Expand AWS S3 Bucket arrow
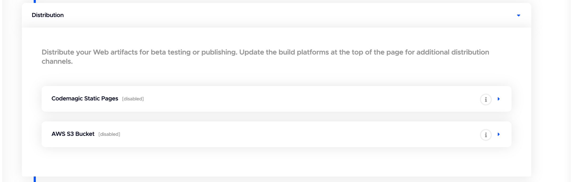 (499, 134)
